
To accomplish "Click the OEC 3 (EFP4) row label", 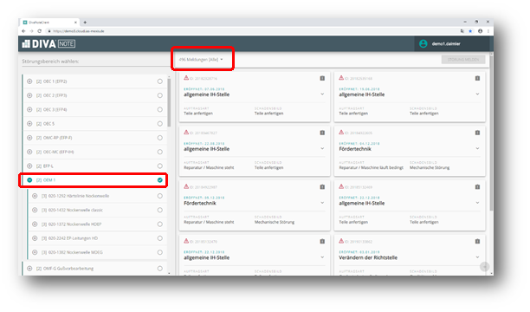I will 52,110.
